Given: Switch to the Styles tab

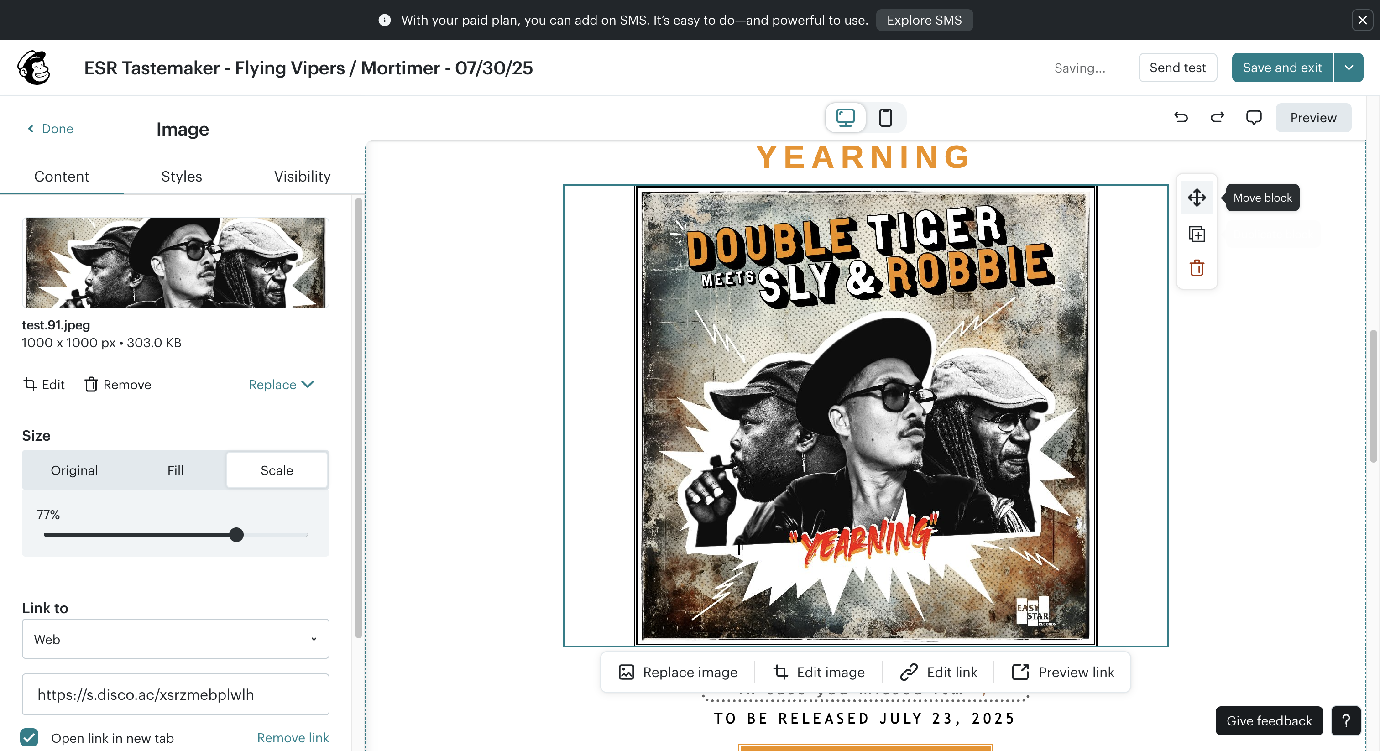Looking at the screenshot, I should tap(182, 176).
